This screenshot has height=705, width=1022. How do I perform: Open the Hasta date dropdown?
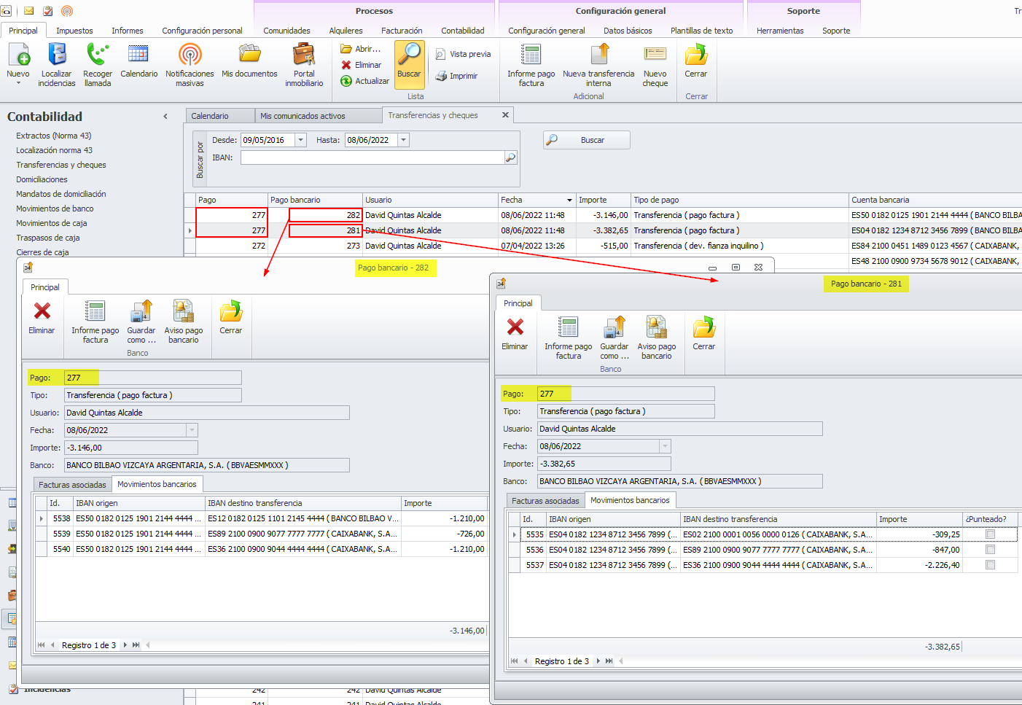(x=404, y=140)
